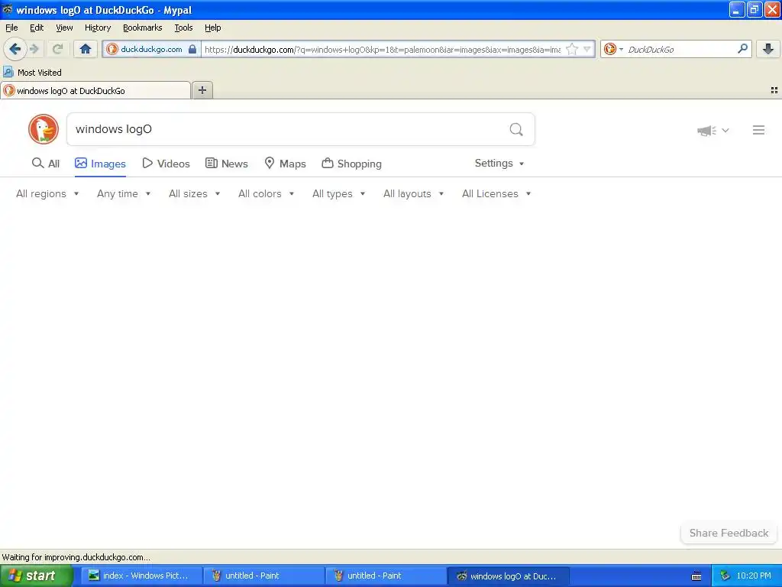
Task: Expand the Any time filter
Action: click(x=124, y=193)
